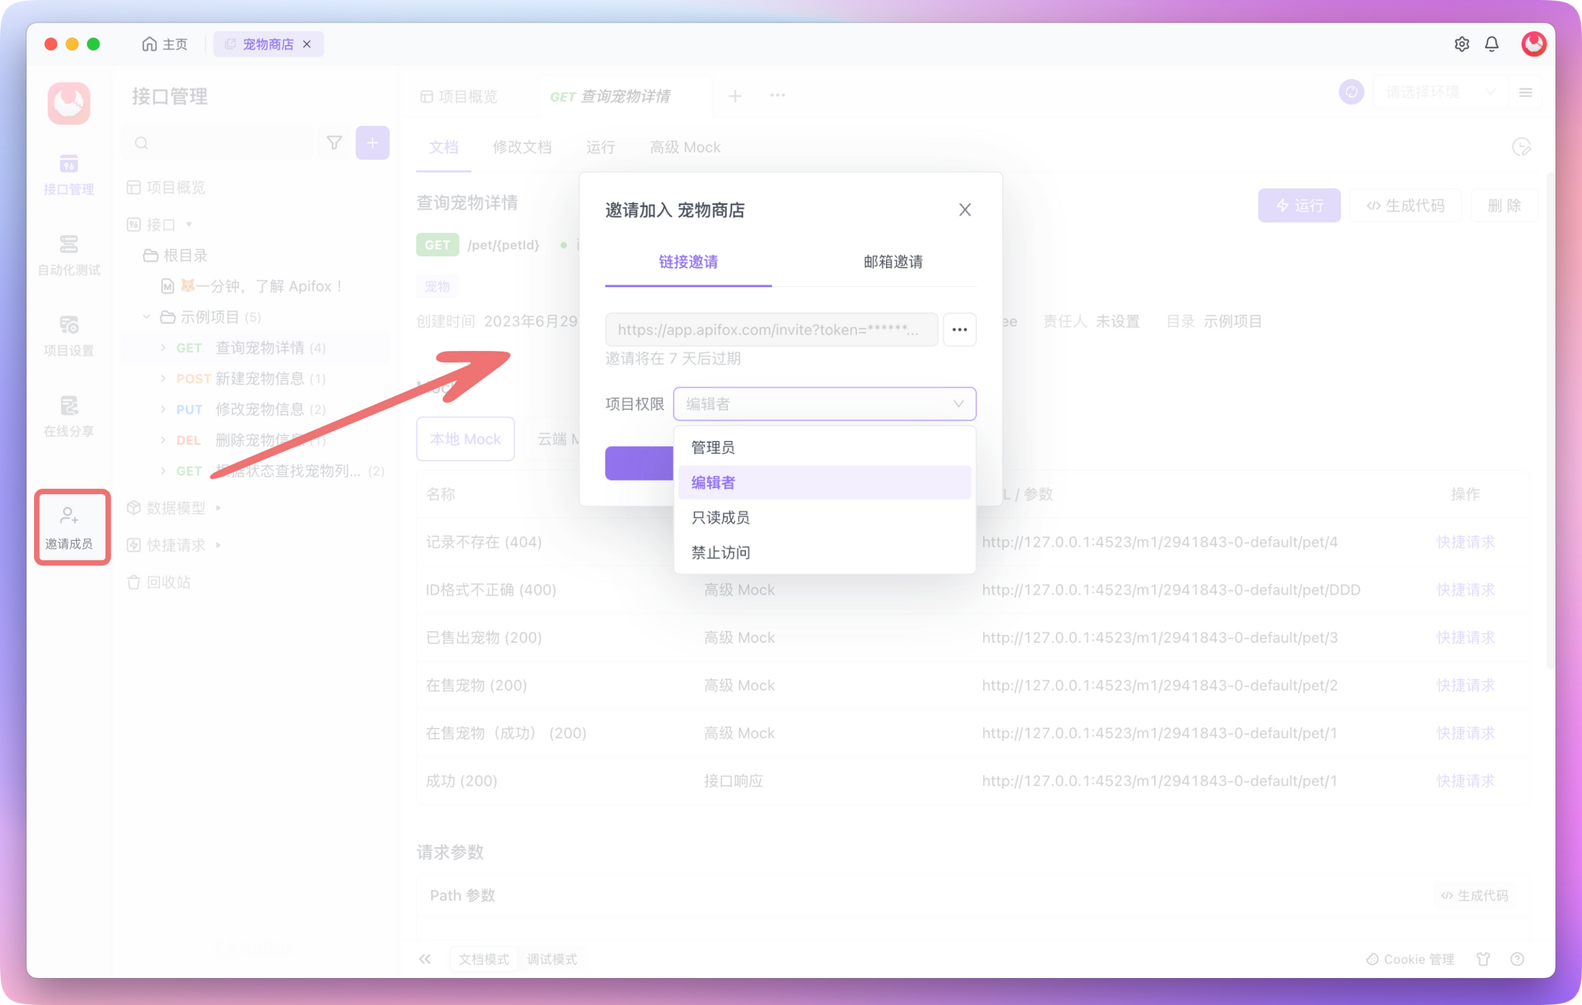Choose 禁止访问 permission option
Screen dimensions: 1582x1005
824,553
